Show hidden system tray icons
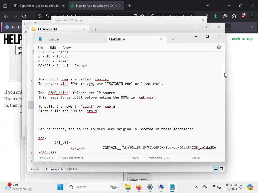The image size is (258, 193). point(197,187)
